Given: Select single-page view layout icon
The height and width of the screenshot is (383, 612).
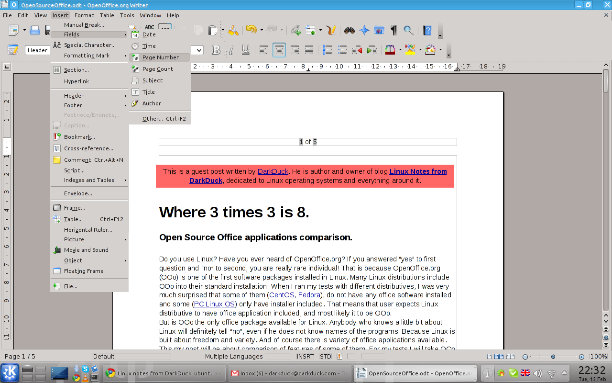Looking at the screenshot, I should (489, 356).
